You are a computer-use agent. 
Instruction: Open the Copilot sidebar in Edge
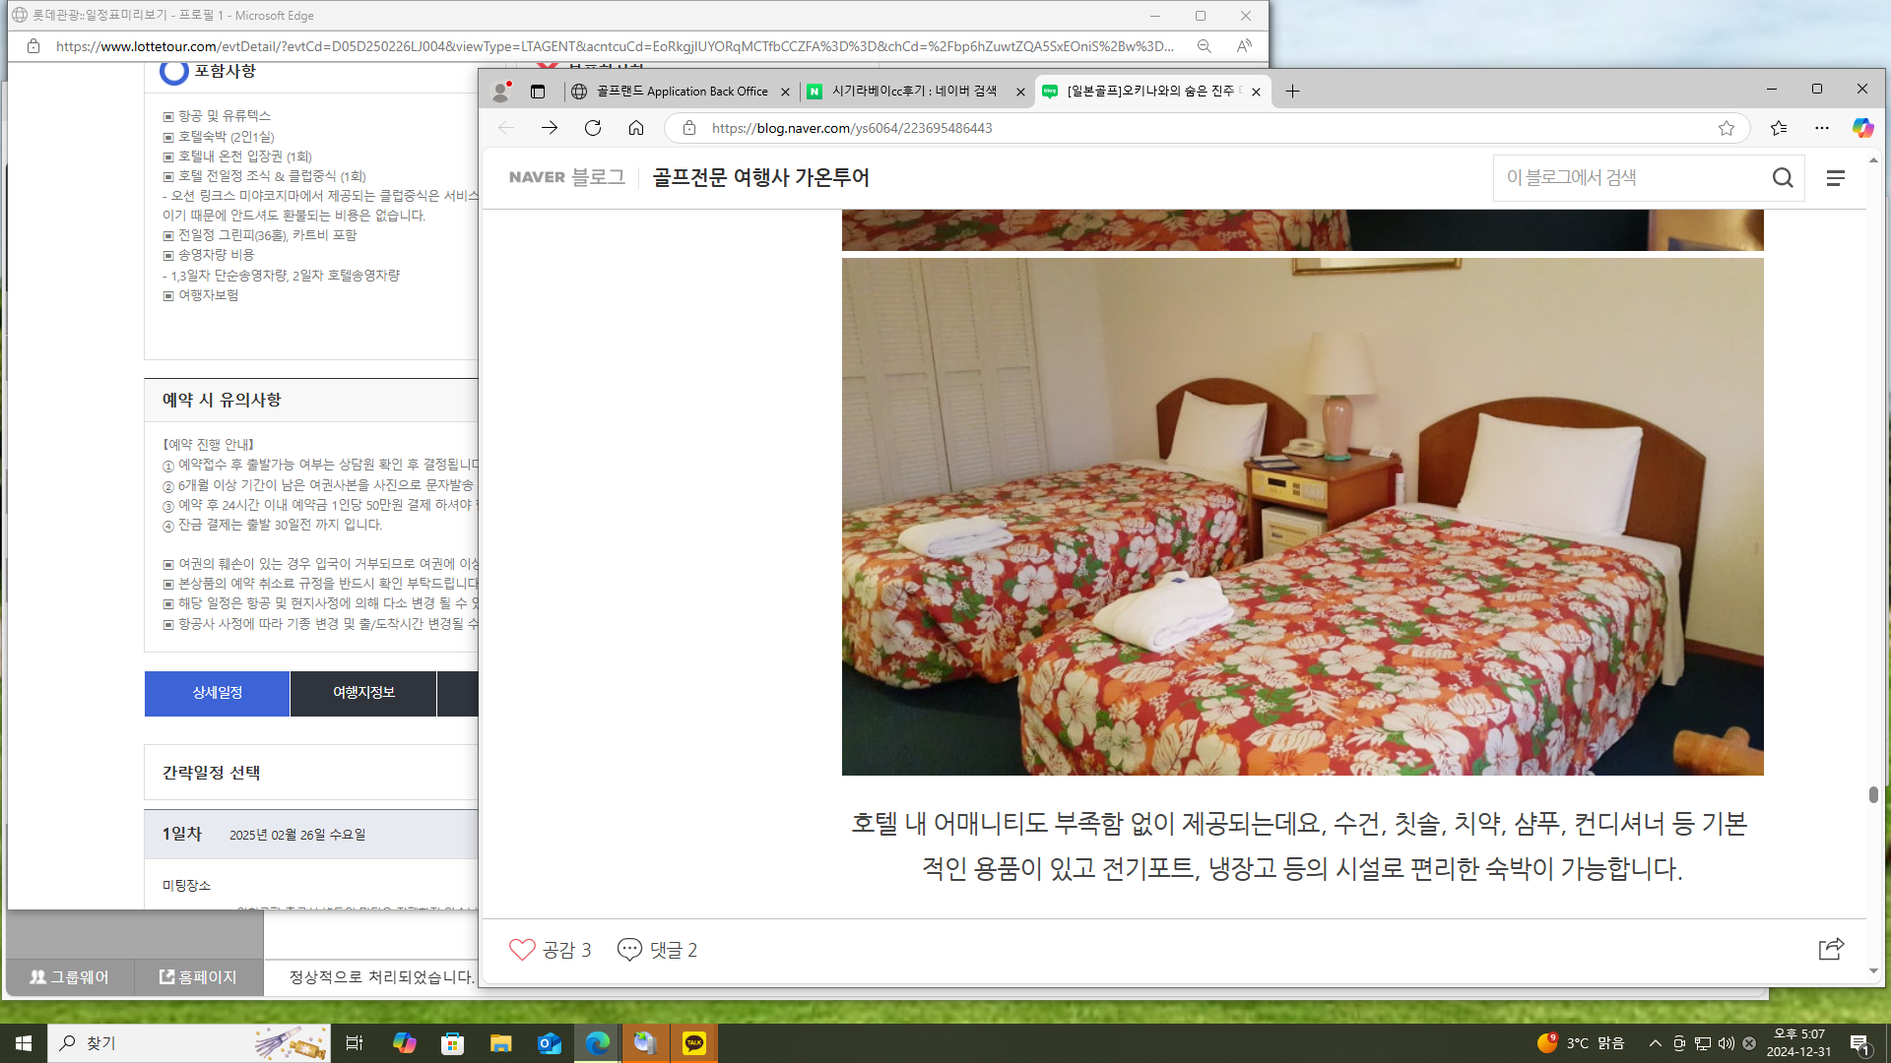pyautogui.click(x=1862, y=128)
